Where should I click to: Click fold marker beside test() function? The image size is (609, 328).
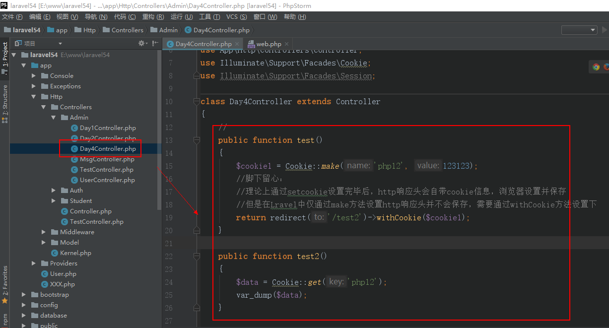(197, 140)
